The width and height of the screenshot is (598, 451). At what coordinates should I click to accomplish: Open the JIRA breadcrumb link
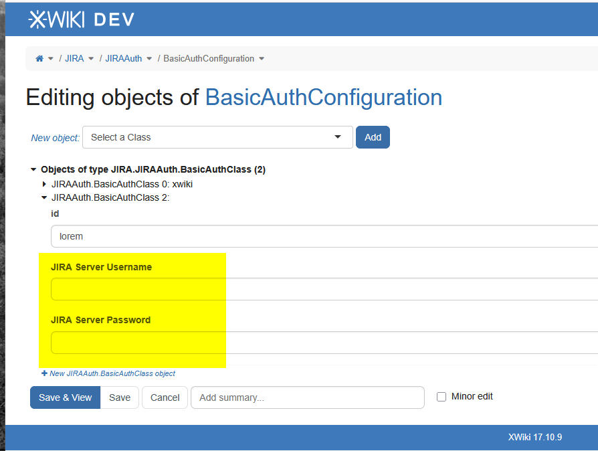pyautogui.click(x=74, y=58)
